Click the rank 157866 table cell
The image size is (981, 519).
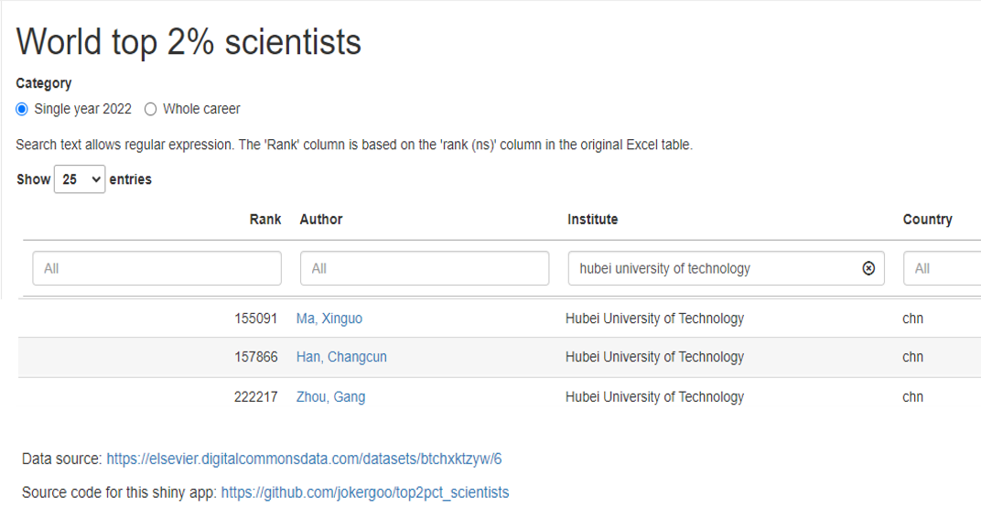(255, 357)
